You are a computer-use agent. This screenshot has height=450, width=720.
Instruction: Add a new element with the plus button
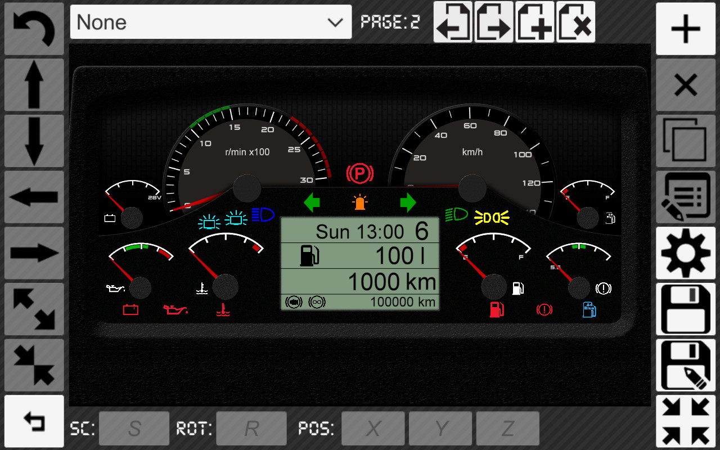685,28
